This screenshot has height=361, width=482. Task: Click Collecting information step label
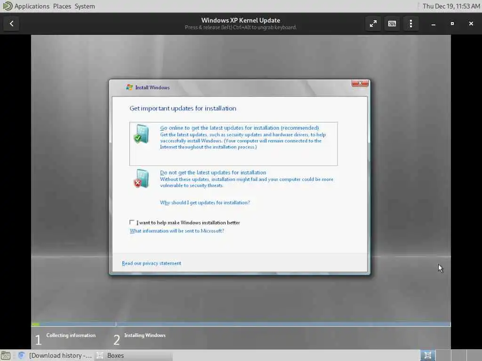(71, 335)
